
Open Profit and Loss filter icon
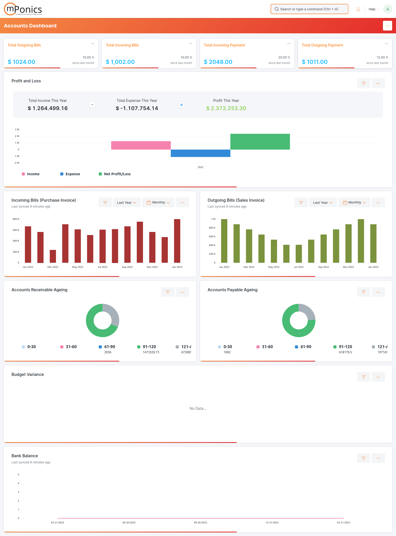(363, 83)
